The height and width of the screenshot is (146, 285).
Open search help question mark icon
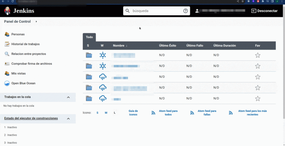185,11
